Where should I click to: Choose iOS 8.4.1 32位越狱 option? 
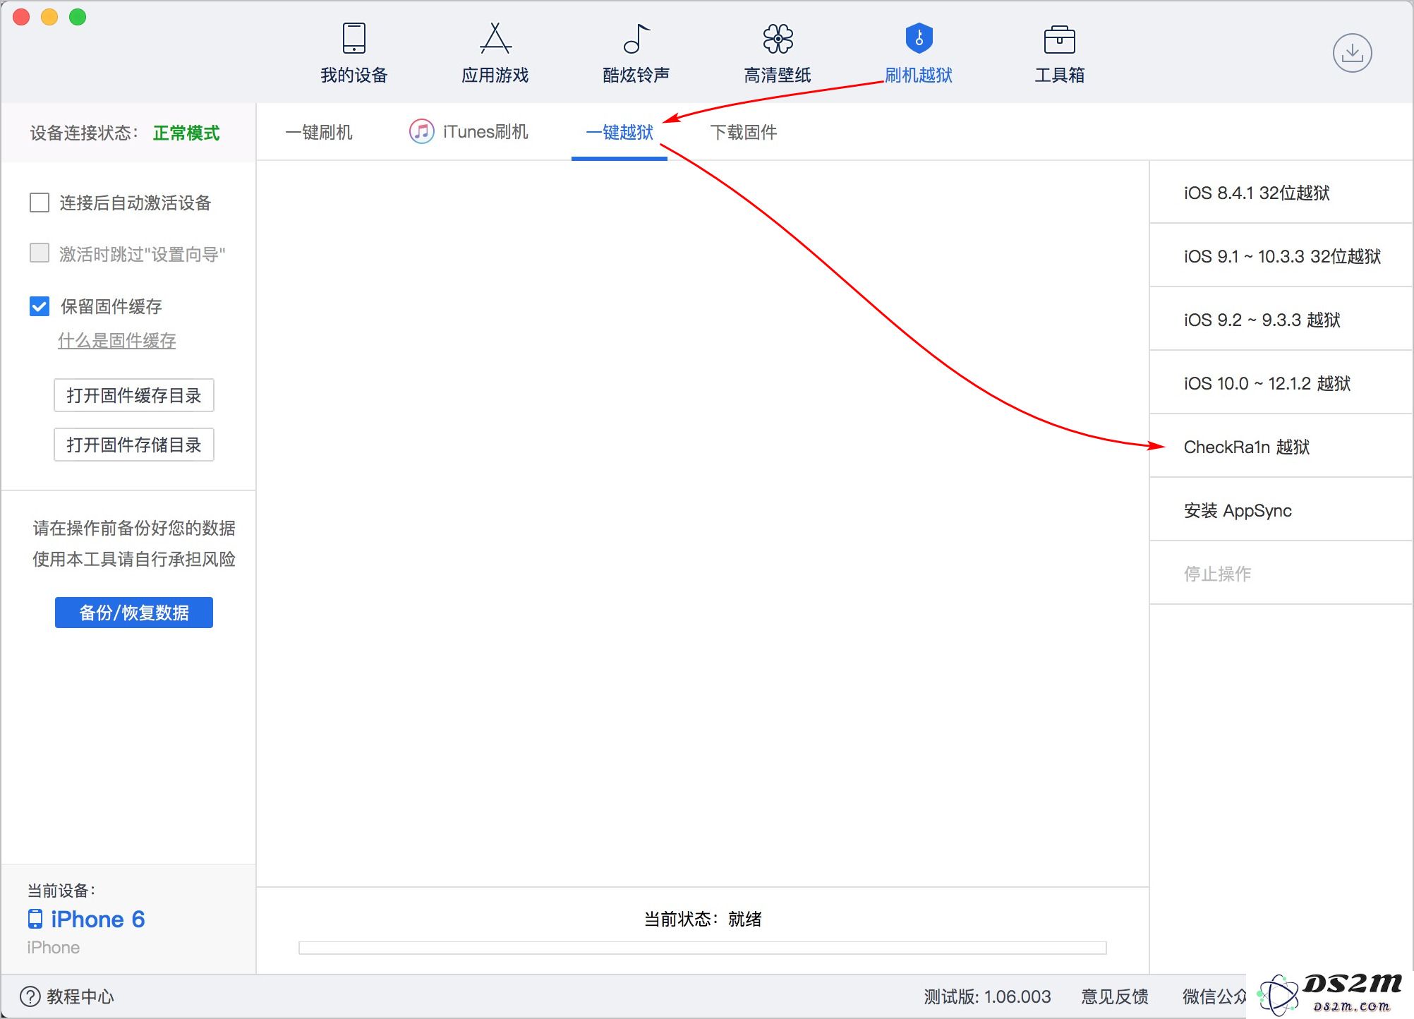[1281, 193]
